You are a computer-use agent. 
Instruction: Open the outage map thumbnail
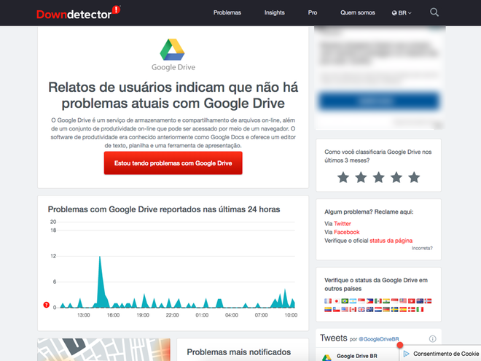coord(104,349)
